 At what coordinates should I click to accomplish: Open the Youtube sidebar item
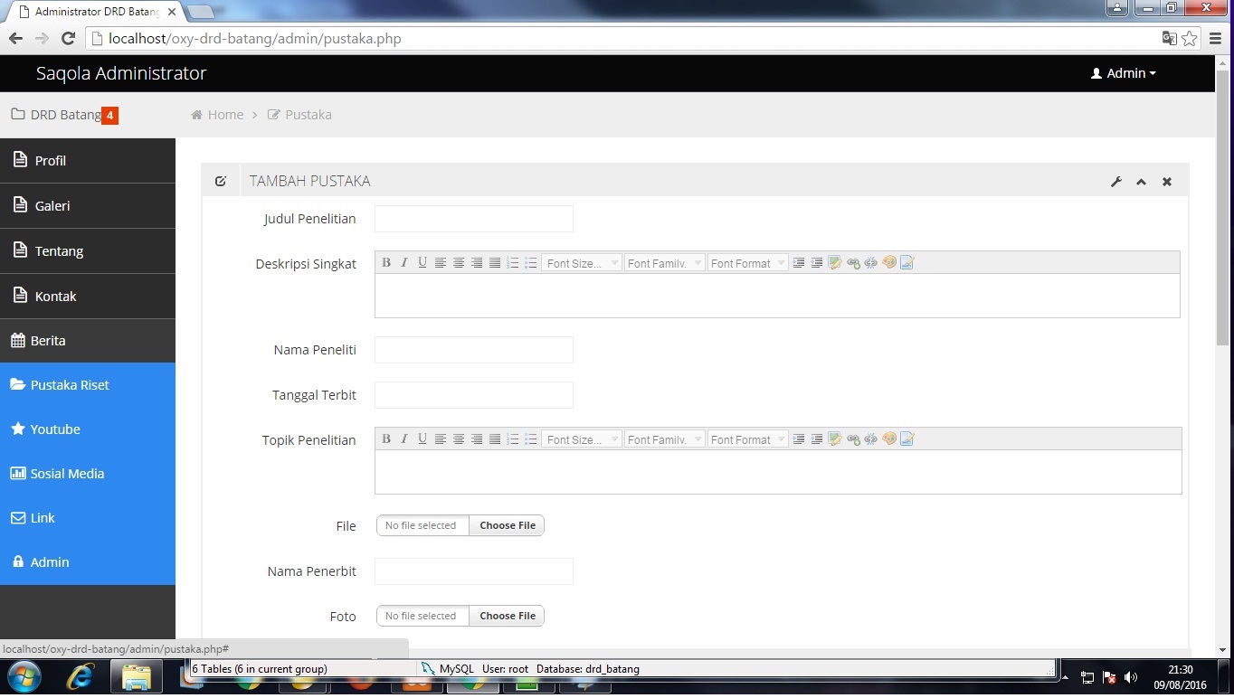point(88,429)
